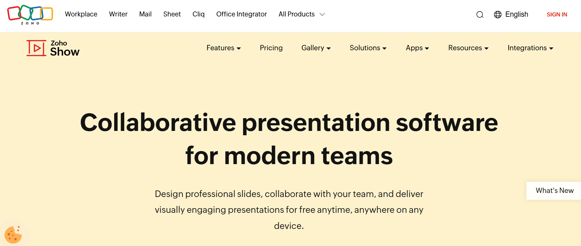Expand the Gallery menu
Viewport: 581px width, 246px height.
(316, 48)
